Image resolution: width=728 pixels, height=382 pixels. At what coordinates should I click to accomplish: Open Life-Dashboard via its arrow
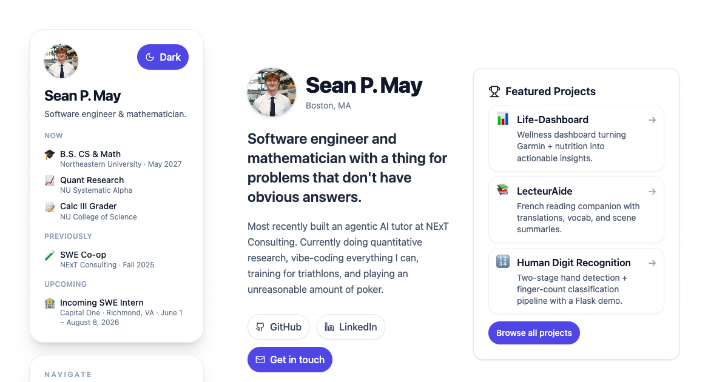pyautogui.click(x=652, y=120)
